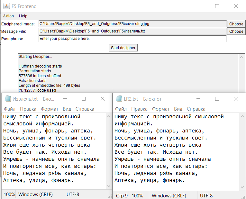The height and width of the screenshot is (199, 246).
Task: Open Формат menu in Извлечь.txt Notepad
Action: pyautogui.click(x=50, y=109)
